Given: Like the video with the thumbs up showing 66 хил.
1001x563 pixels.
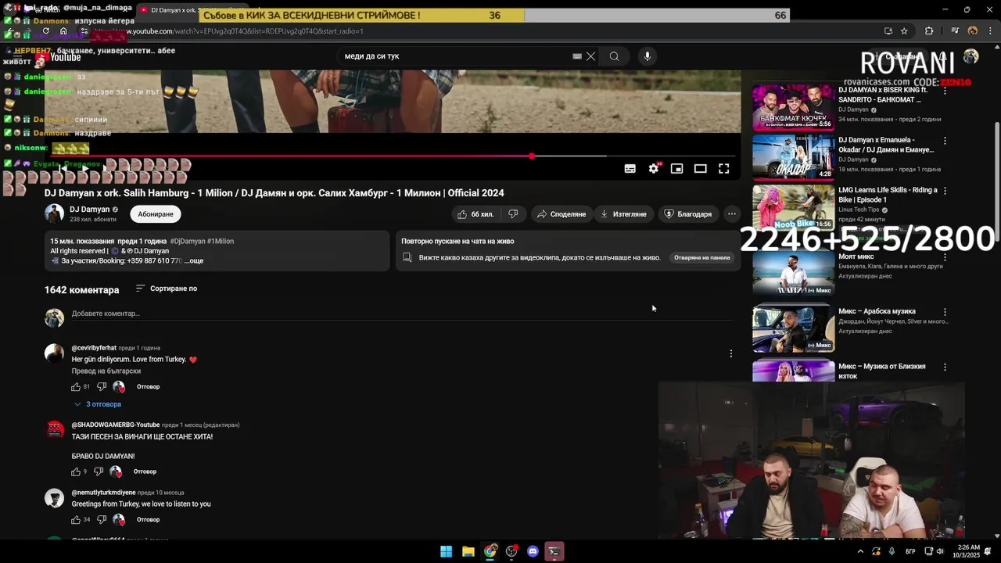Looking at the screenshot, I should (475, 214).
